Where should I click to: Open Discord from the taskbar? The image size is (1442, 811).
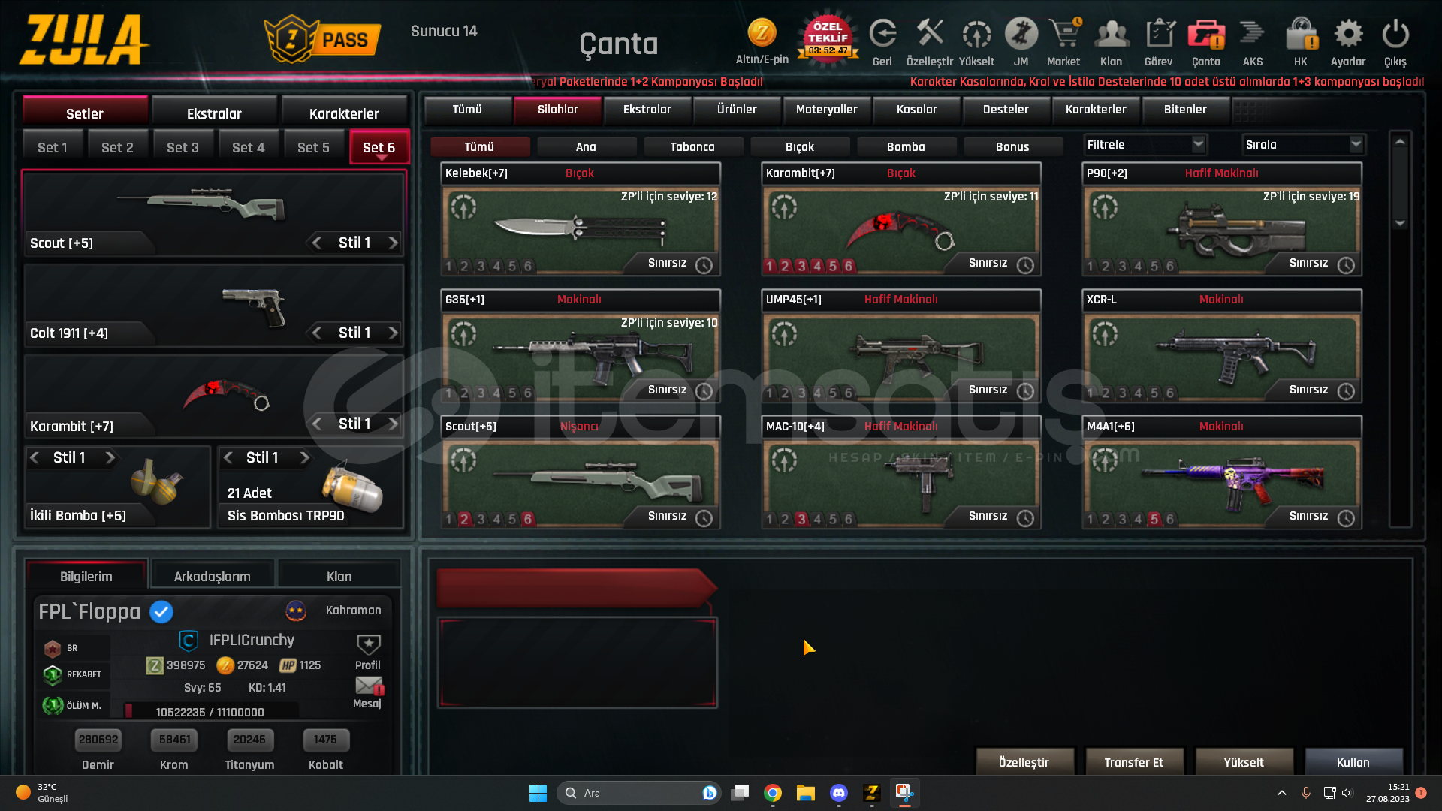[x=839, y=793]
